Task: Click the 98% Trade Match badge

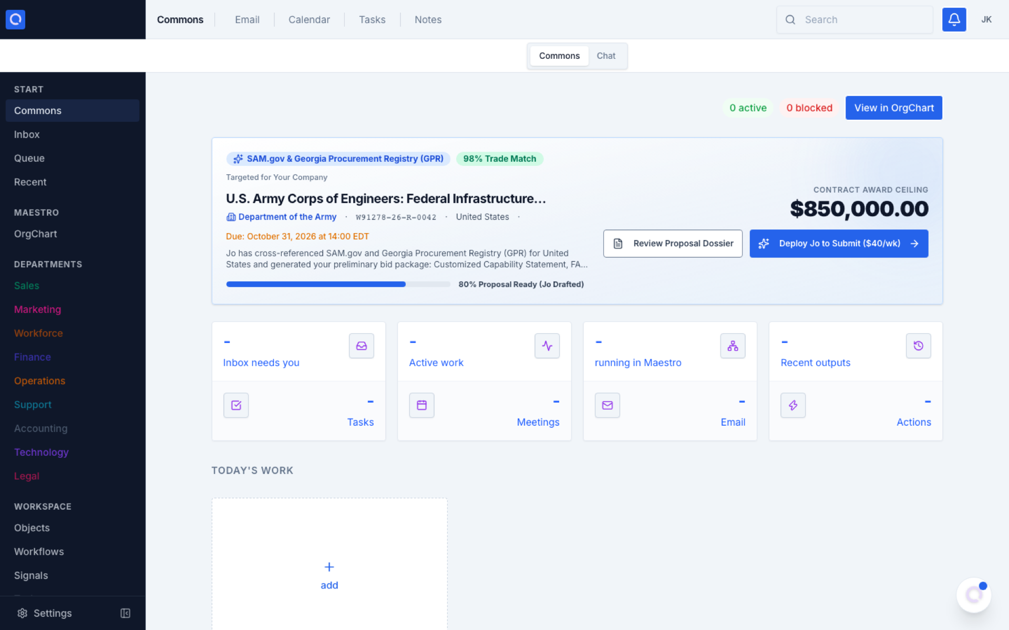Action: [500, 159]
